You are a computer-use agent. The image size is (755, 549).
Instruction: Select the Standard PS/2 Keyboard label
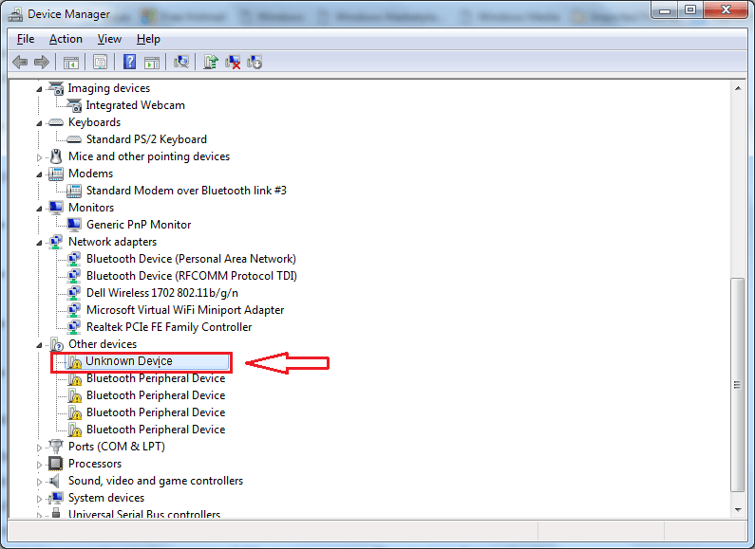tap(146, 139)
